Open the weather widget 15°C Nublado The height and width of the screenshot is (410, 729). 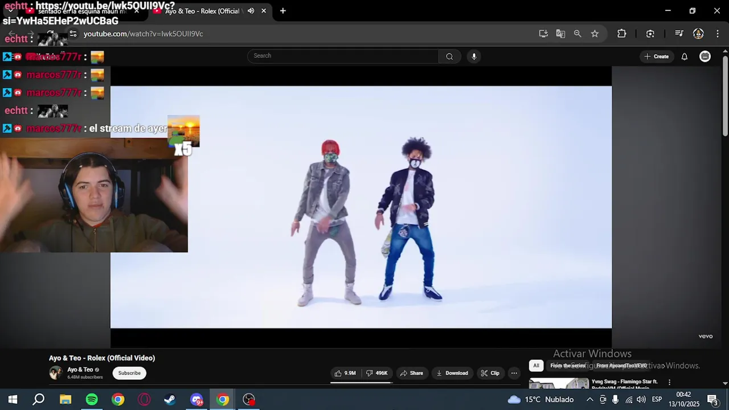tap(540, 399)
